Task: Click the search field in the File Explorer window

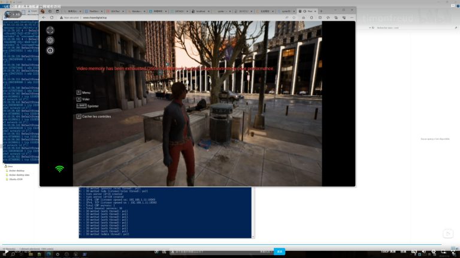Action: click(415, 28)
